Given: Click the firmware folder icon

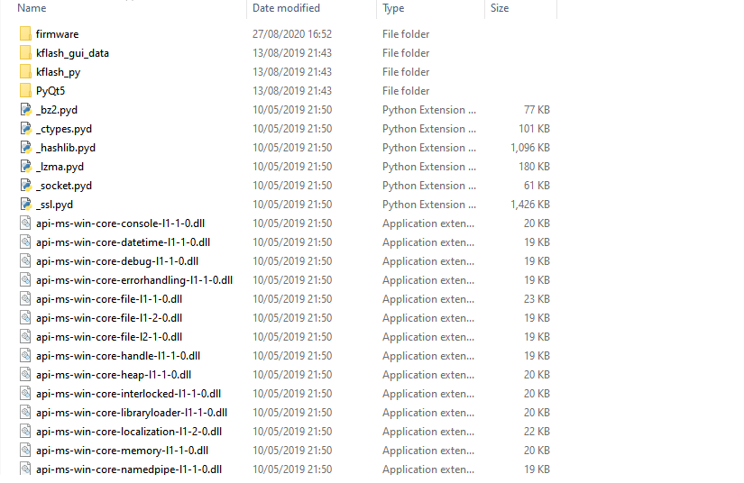Looking at the screenshot, I should point(25,34).
